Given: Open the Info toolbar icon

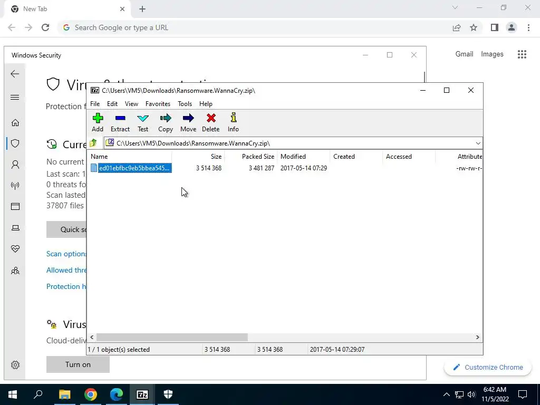Looking at the screenshot, I should (x=233, y=122).
